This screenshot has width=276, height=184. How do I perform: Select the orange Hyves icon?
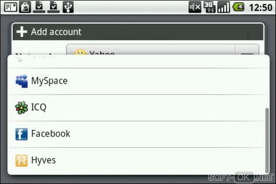point(21,160)
